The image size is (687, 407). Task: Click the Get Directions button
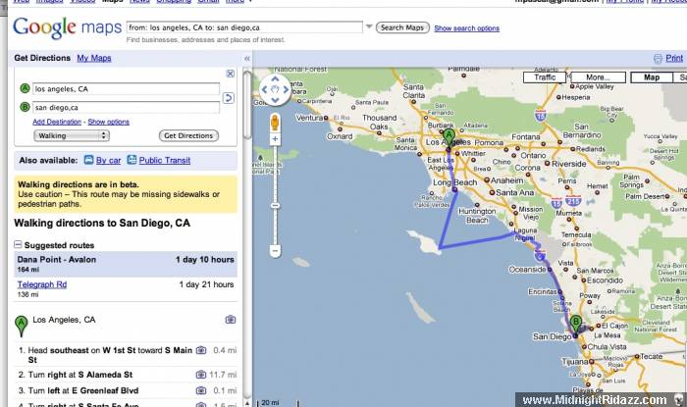(x=188, y=135)
